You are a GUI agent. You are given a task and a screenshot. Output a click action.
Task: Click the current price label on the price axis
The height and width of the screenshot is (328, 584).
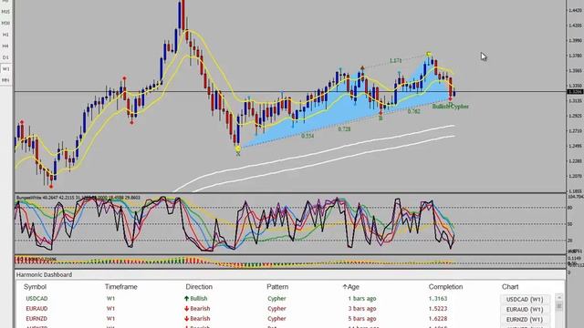click(574, 91)
